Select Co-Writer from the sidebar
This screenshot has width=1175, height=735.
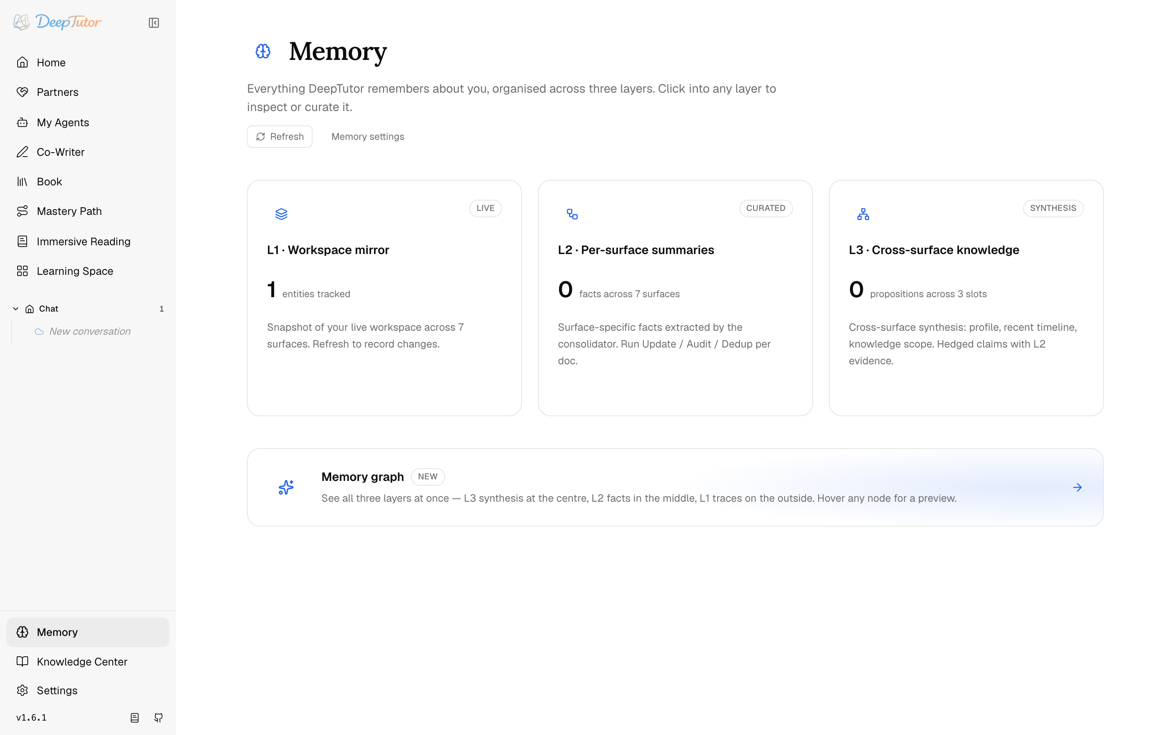click(88, 152)
